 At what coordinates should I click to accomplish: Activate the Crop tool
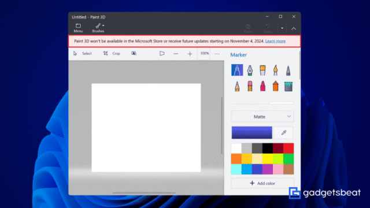(112, 54)
